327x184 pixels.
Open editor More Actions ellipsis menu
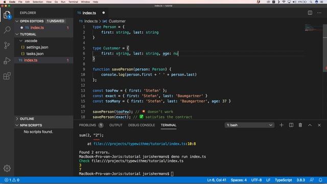point(319,13)
